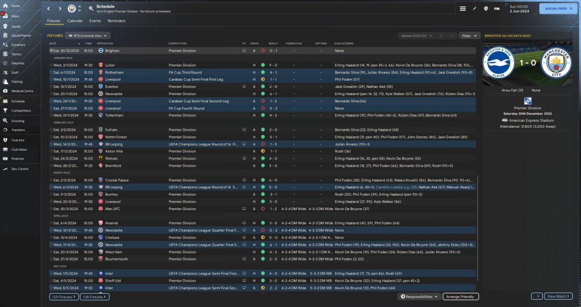The height and width of the screenshot is (307, 581).
Task: Open the search magnifier in top bar
Action: pos(91,9)
